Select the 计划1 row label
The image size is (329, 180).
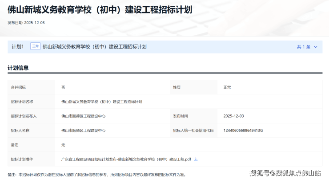tap(18, 47)
